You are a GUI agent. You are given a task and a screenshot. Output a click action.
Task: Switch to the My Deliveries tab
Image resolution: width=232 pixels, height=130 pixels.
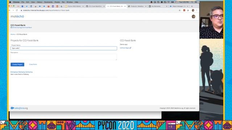pos(158,6)
